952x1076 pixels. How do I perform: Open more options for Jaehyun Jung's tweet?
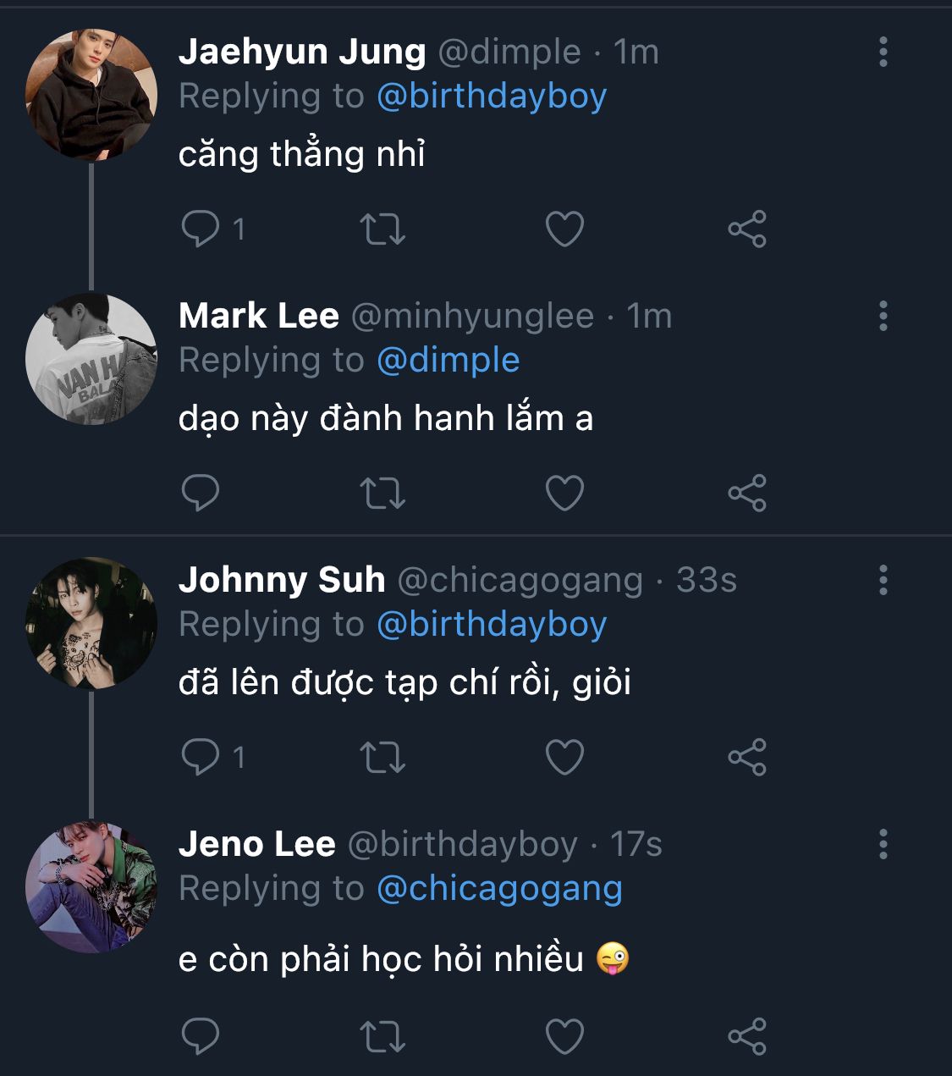click(x=883, y=52)
